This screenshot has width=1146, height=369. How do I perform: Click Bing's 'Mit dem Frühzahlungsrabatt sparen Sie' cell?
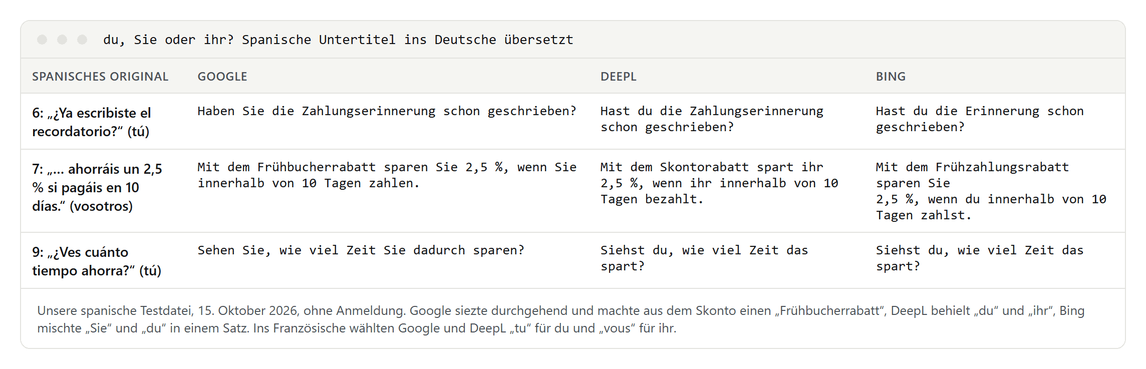coord(991,191)
